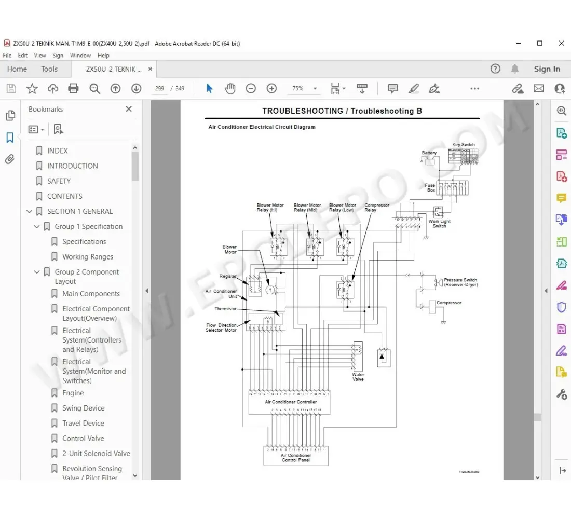Go to next page arrow
The image size is (571, 519).
(136, 89)
